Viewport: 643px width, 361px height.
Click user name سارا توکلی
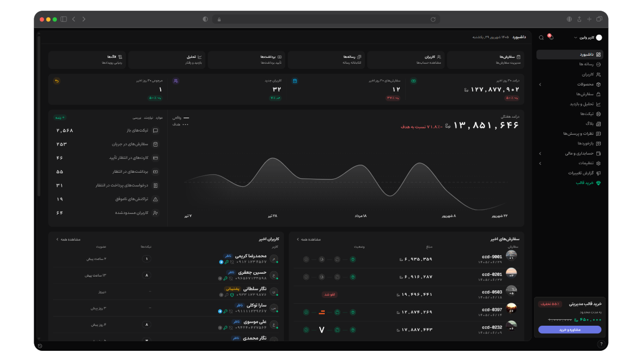256,305
